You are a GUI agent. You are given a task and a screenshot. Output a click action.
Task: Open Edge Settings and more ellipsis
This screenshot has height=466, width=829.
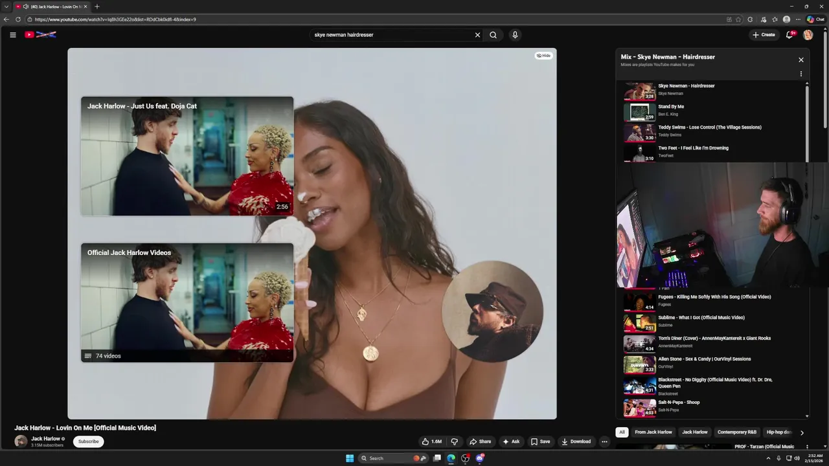pyautogui.click(x=799, y=19)
